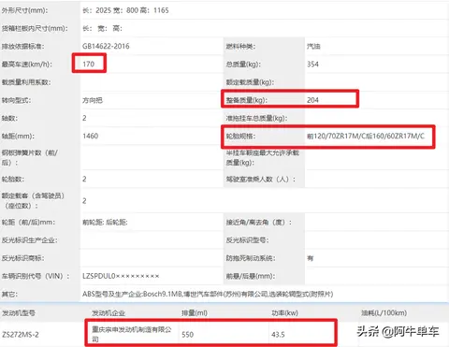Screen dimensions: 449x347
Task: Select the emission standard GB14622-2016
Action: pyautogui.click(x=106, y=47)
